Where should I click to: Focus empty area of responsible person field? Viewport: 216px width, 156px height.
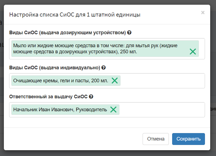tap(162, 110)
